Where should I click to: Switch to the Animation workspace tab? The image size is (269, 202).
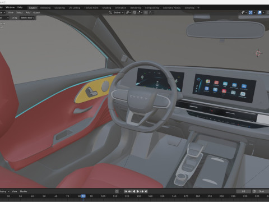[120, 8]
